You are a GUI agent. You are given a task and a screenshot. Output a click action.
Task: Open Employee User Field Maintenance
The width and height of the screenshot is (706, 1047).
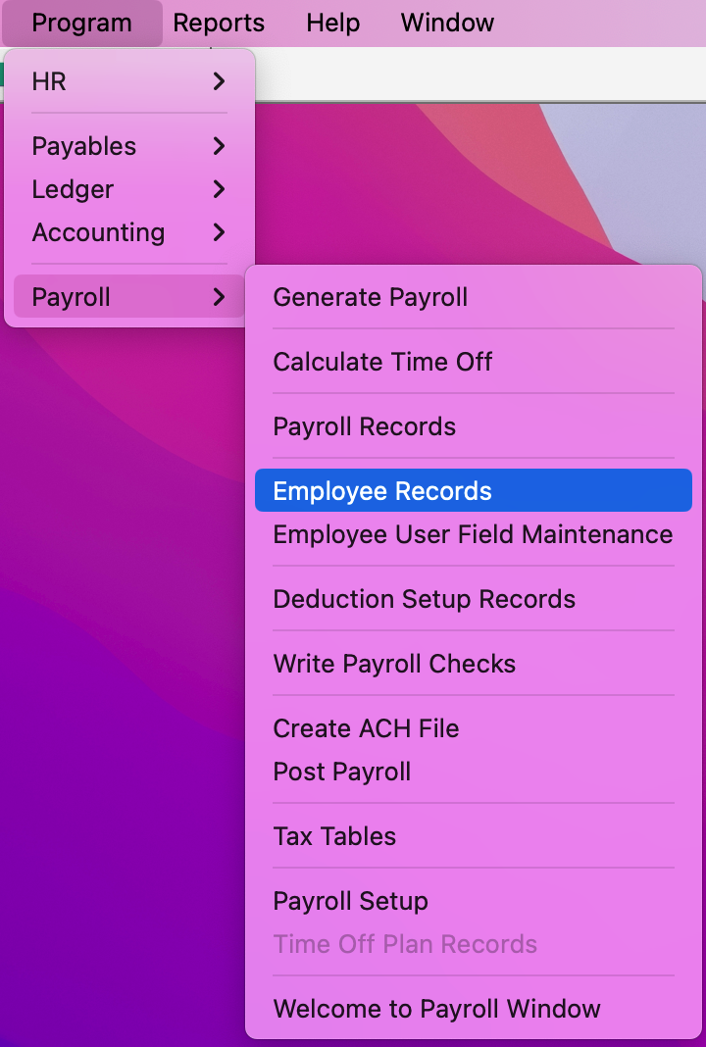pos(473,534)
